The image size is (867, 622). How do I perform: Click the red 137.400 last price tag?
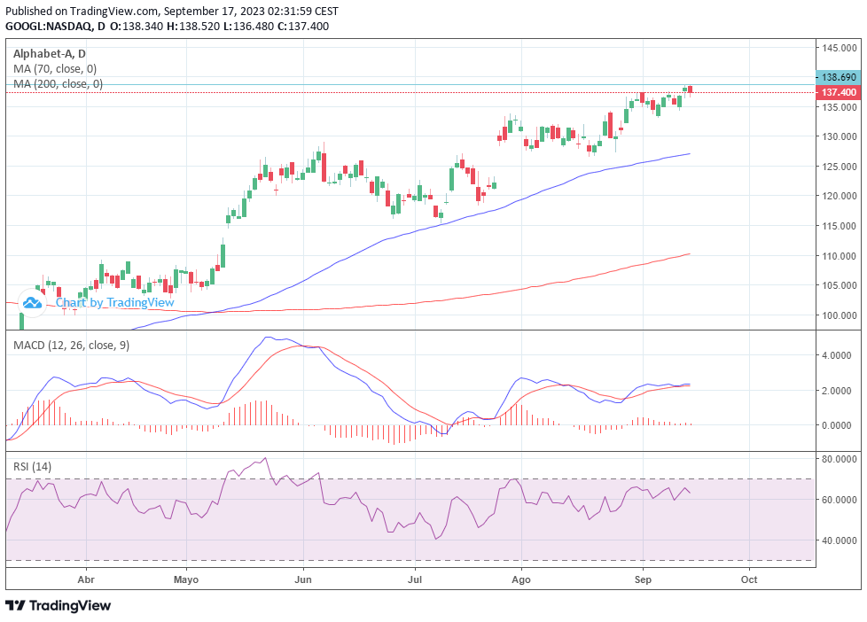tap(839, 92)
